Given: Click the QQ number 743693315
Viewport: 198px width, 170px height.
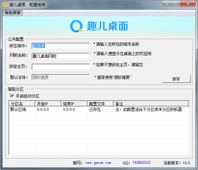Looking at the screenshot, I should click(x=141, y=162).
